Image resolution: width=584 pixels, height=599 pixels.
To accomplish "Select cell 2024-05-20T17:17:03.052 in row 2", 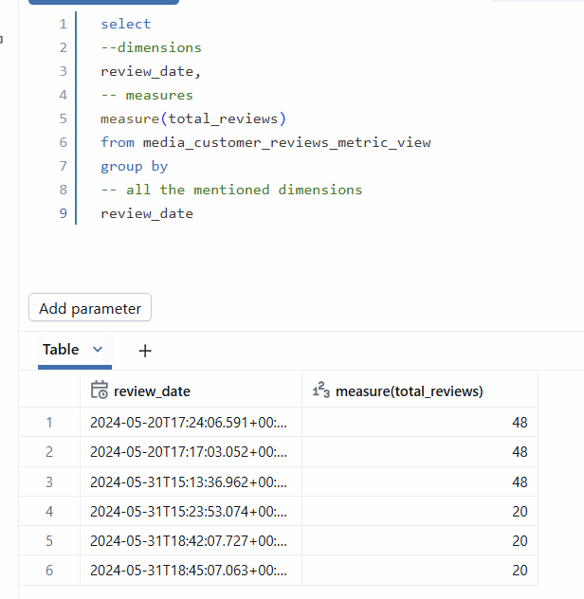I will pos(191,451).
